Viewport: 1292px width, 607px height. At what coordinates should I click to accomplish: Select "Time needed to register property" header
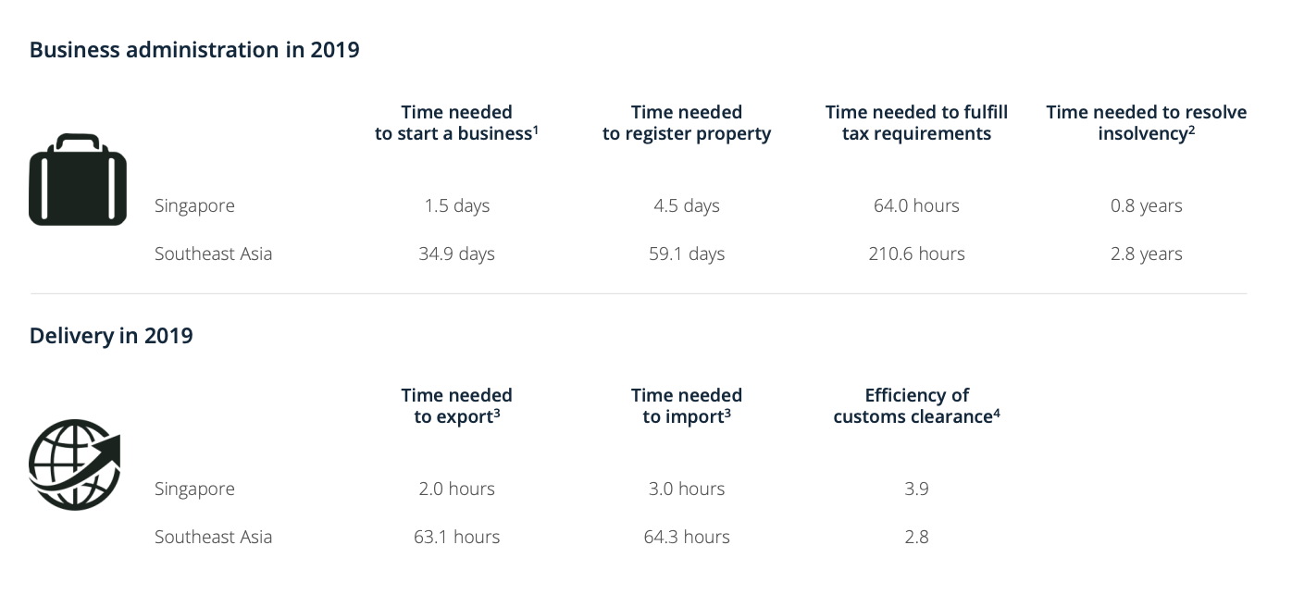687,123
